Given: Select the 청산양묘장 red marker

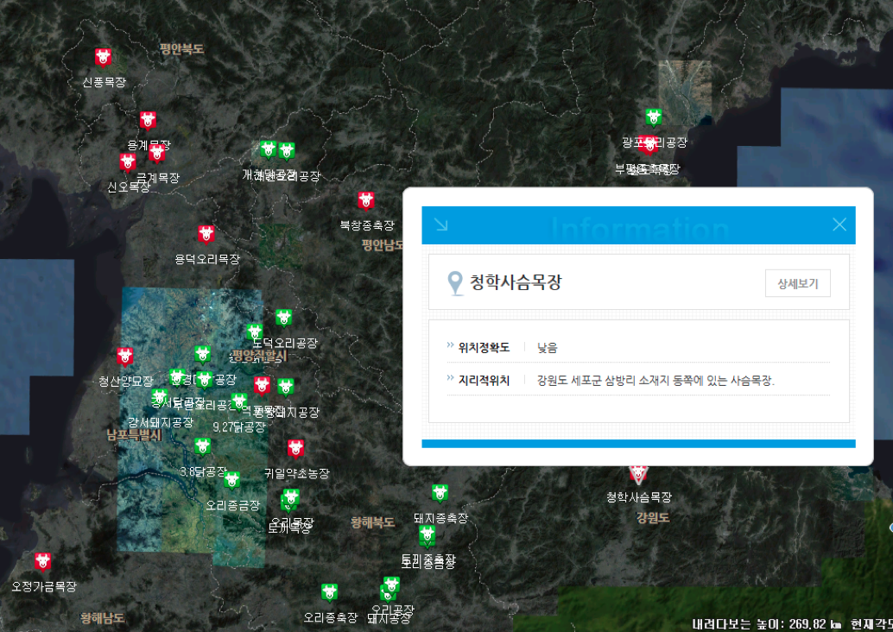Looking at the screenshot, I should coord(125,356).
